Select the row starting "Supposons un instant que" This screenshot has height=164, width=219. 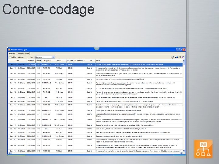point(96,136)
